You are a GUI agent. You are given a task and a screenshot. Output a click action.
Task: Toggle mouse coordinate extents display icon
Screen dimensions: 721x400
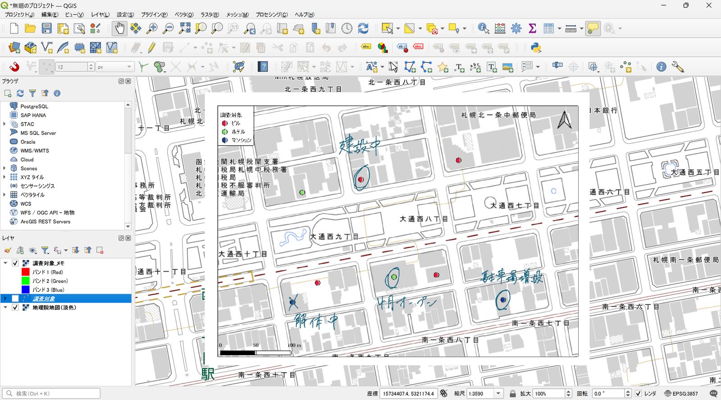pyautogui.click(x=444, y=394)
